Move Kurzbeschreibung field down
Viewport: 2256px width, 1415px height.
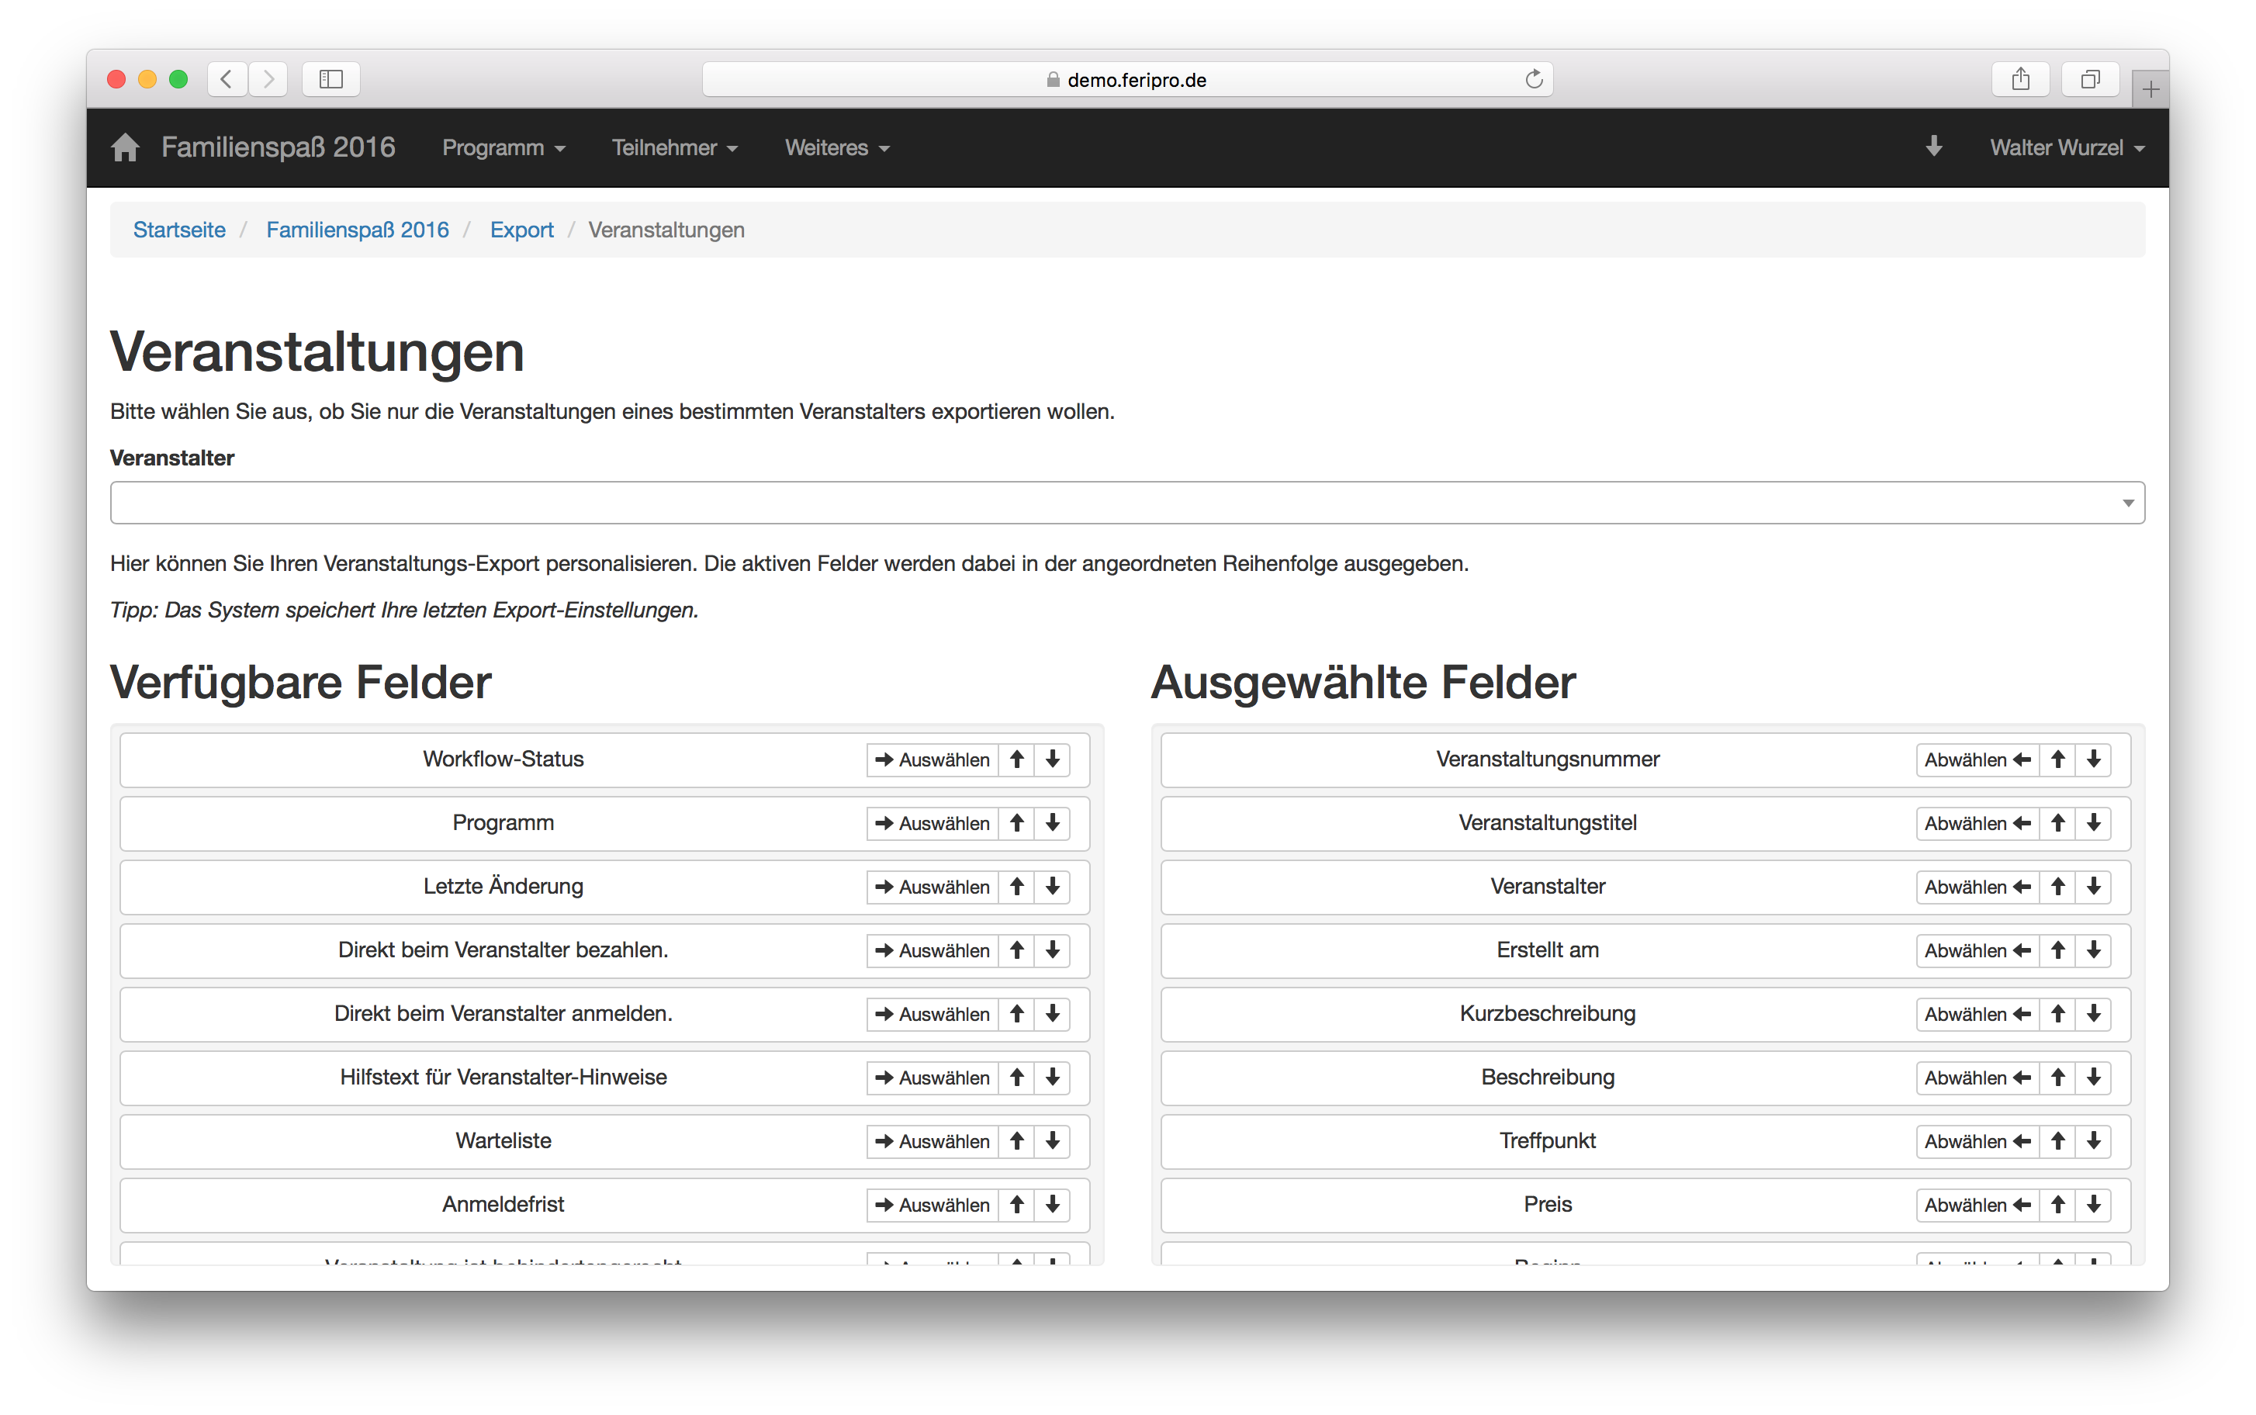point(2093,1015)
